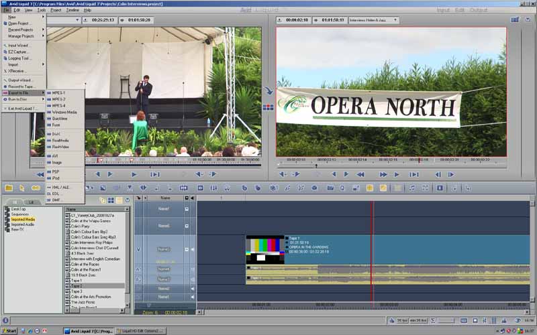Play the source viewer clip
This screenshot has height=335, width=537.
coord(134,175)
